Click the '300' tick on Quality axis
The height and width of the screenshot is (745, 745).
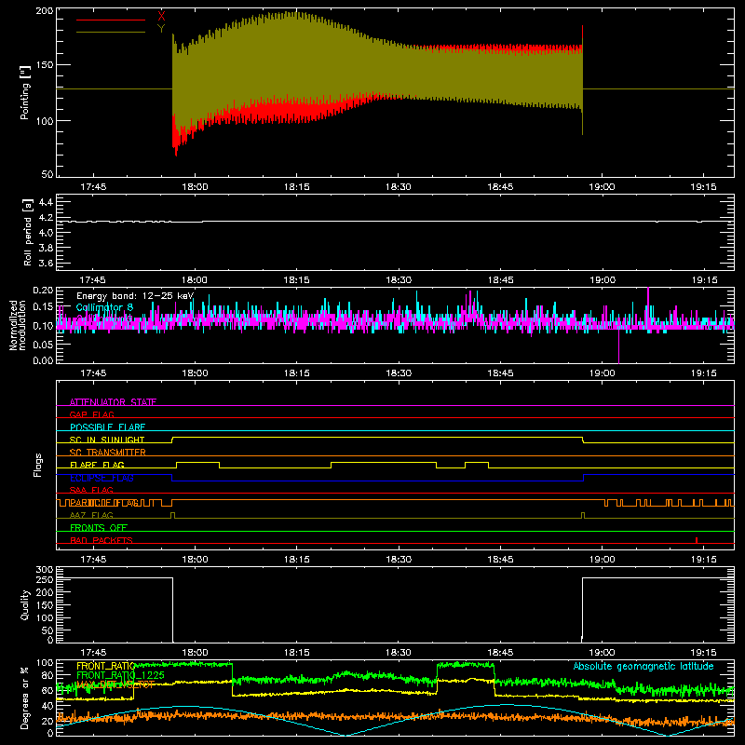[45, 570]
